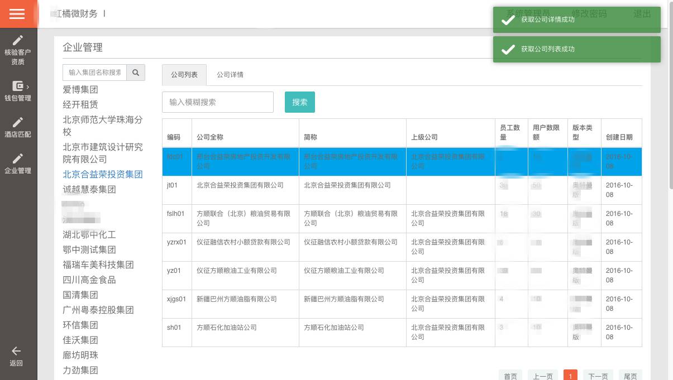Select 北京合益荣投资集团 in the group list
Screen dimensions: 673x380
point(103,174)
